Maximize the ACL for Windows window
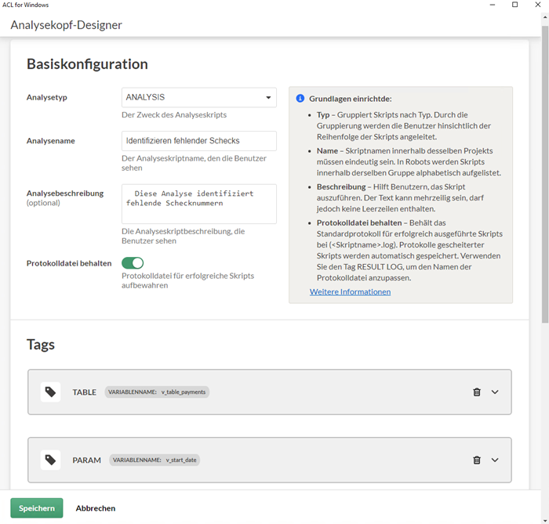 [514, 5]
